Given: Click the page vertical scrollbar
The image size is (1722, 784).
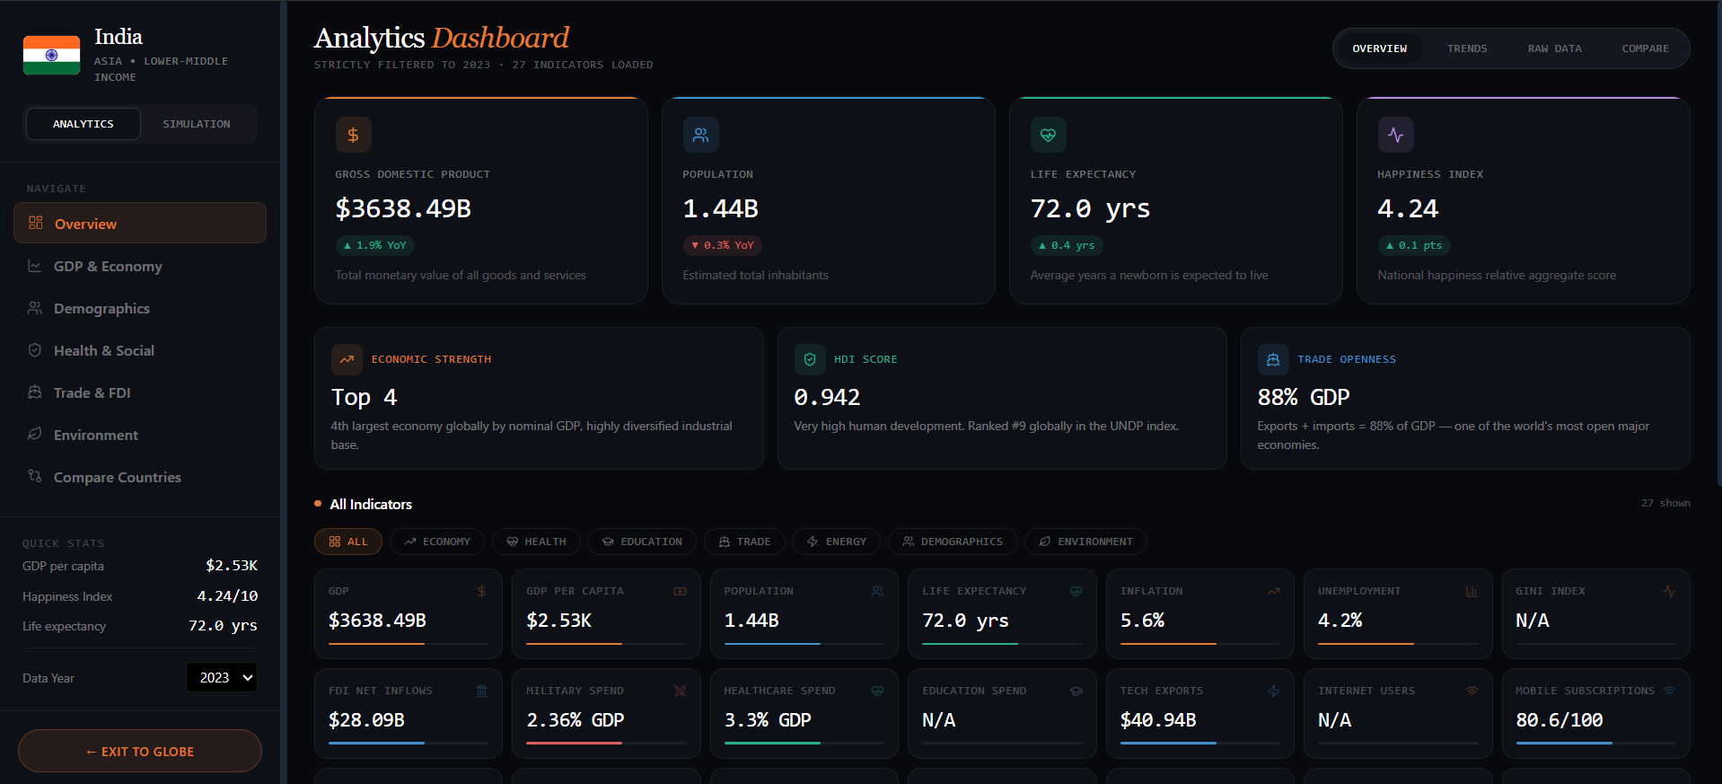Looking at the screenshot, I should (1718, 242).
